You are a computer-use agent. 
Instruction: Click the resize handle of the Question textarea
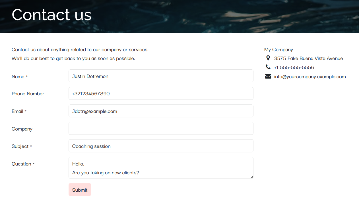click(x=251, y=177)
